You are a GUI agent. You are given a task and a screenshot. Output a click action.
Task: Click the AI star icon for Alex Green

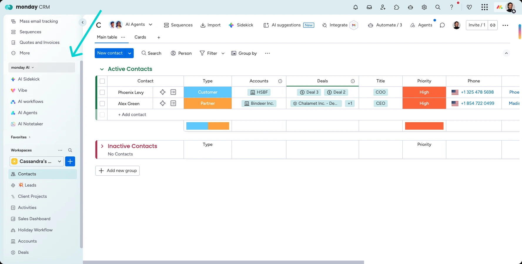(x=163, y=103)
